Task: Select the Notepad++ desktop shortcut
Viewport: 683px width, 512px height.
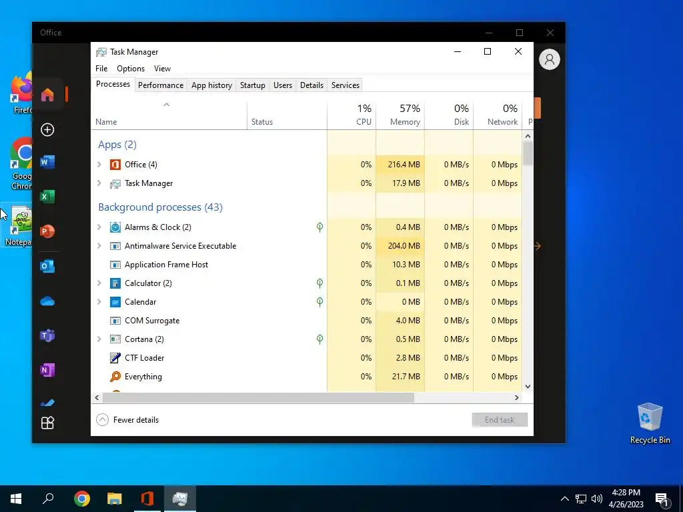Action: (x=18, y=225)
